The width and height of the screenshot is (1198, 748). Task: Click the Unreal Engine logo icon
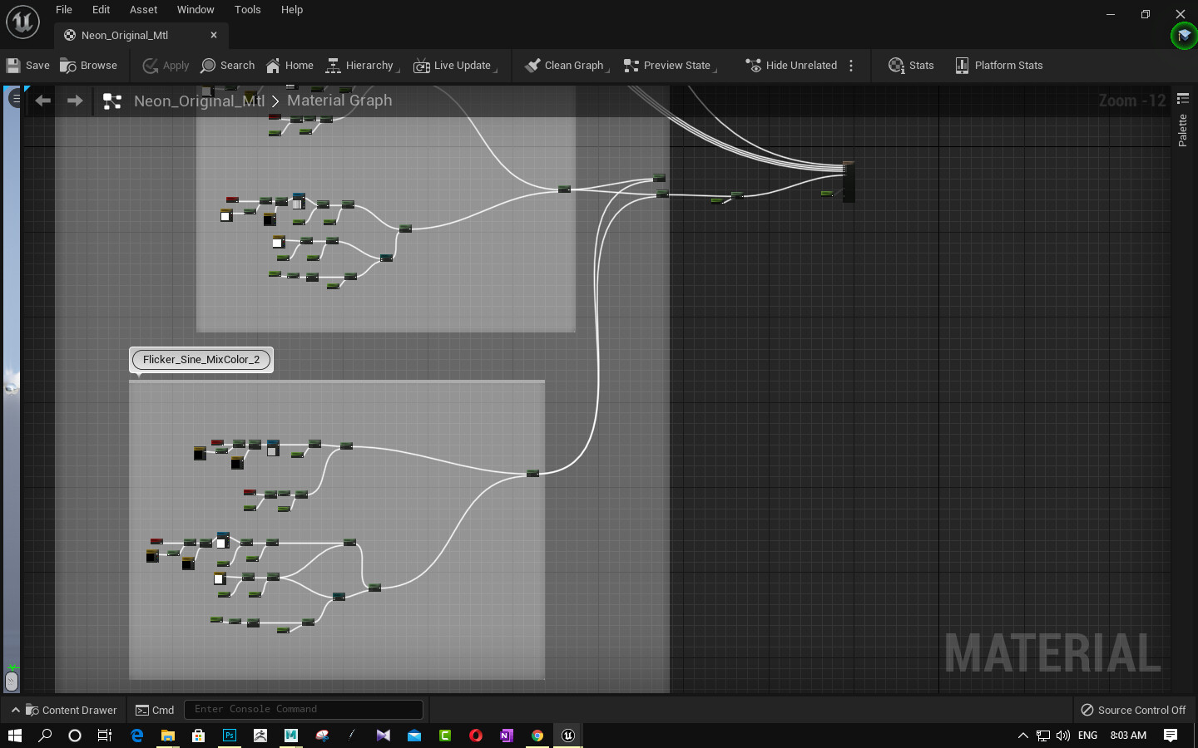pos(22,22)
